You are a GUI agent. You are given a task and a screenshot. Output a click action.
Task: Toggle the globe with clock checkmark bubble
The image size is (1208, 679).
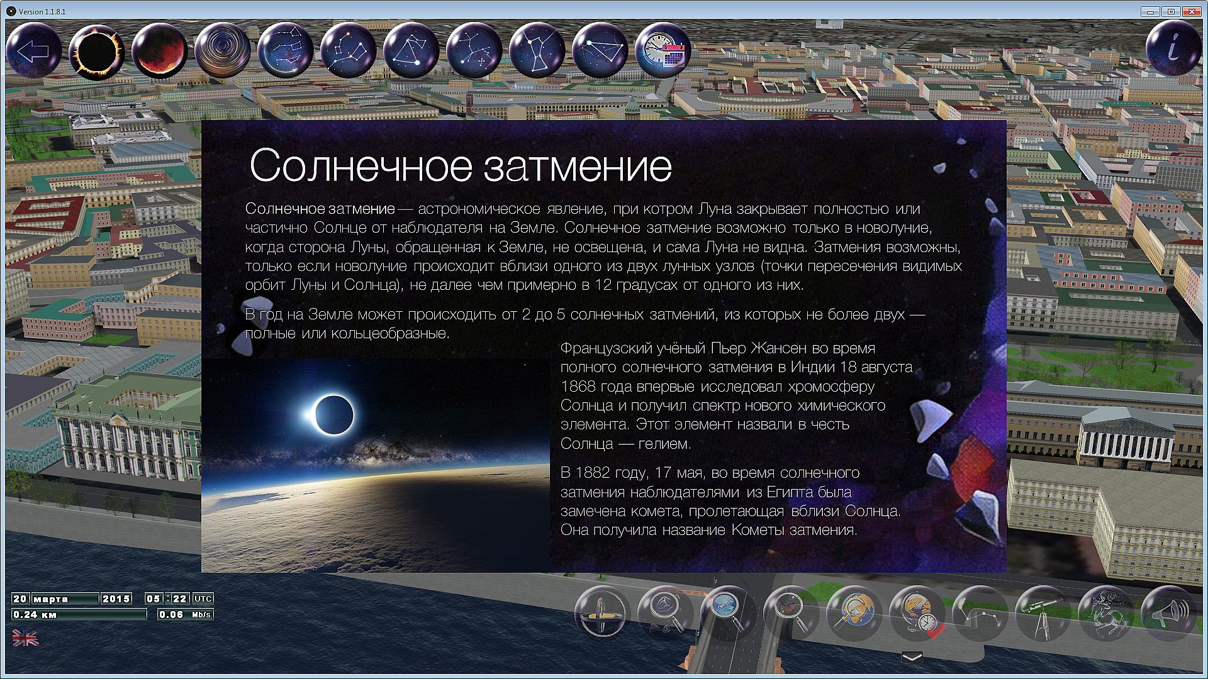(x=917, y=613)
